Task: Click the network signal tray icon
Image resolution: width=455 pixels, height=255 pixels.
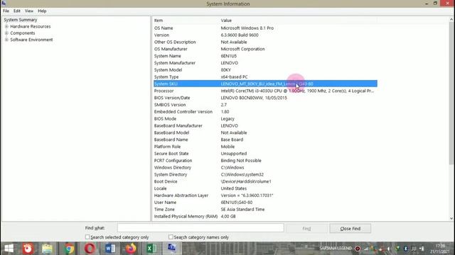Action: pyautogui.click(x=366, y=249)
